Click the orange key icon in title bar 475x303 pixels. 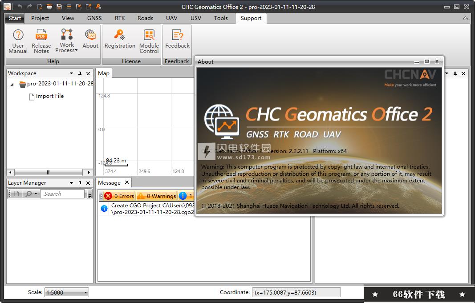click(98, 6)
